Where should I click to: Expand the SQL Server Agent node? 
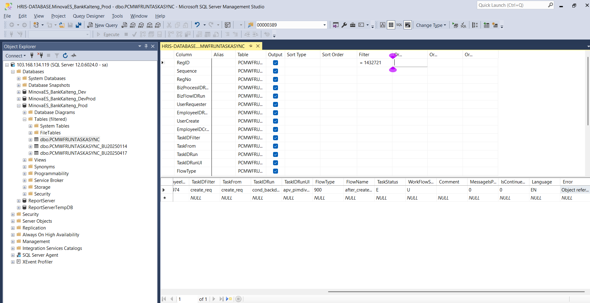tap(13, 255)
